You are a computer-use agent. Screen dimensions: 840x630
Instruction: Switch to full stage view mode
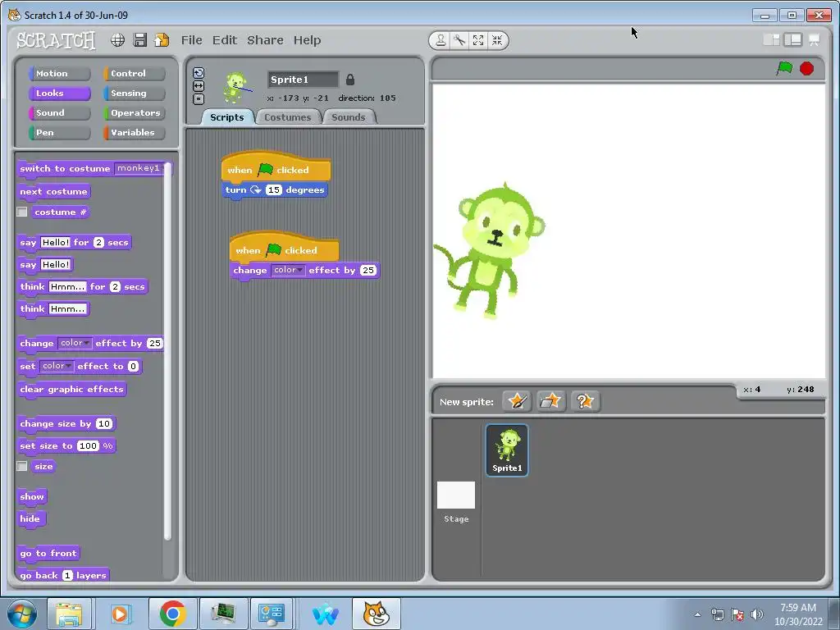[x=793, y=39]
